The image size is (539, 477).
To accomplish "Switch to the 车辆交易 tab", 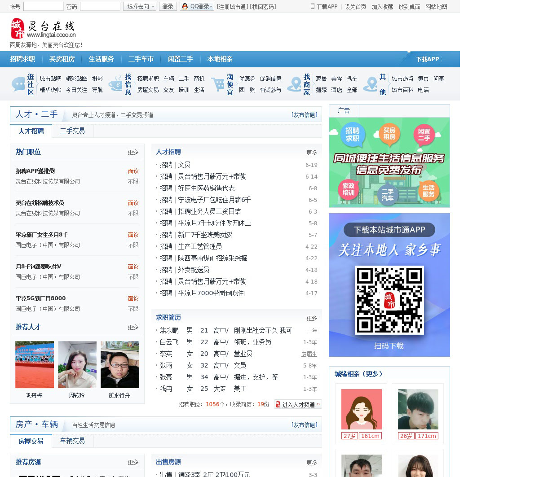I will pos(72,441).
